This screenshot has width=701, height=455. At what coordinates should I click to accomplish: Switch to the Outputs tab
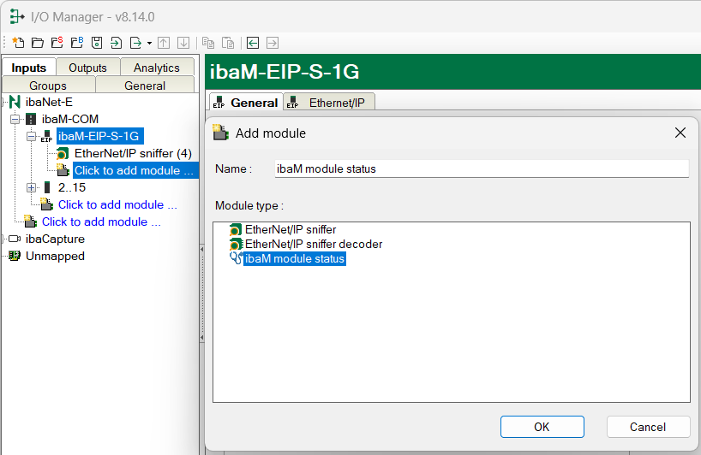tap(87, 68)
